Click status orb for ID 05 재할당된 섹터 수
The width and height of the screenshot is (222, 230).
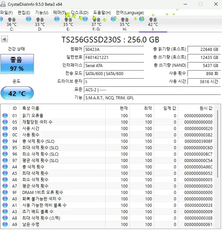(5, 122)
